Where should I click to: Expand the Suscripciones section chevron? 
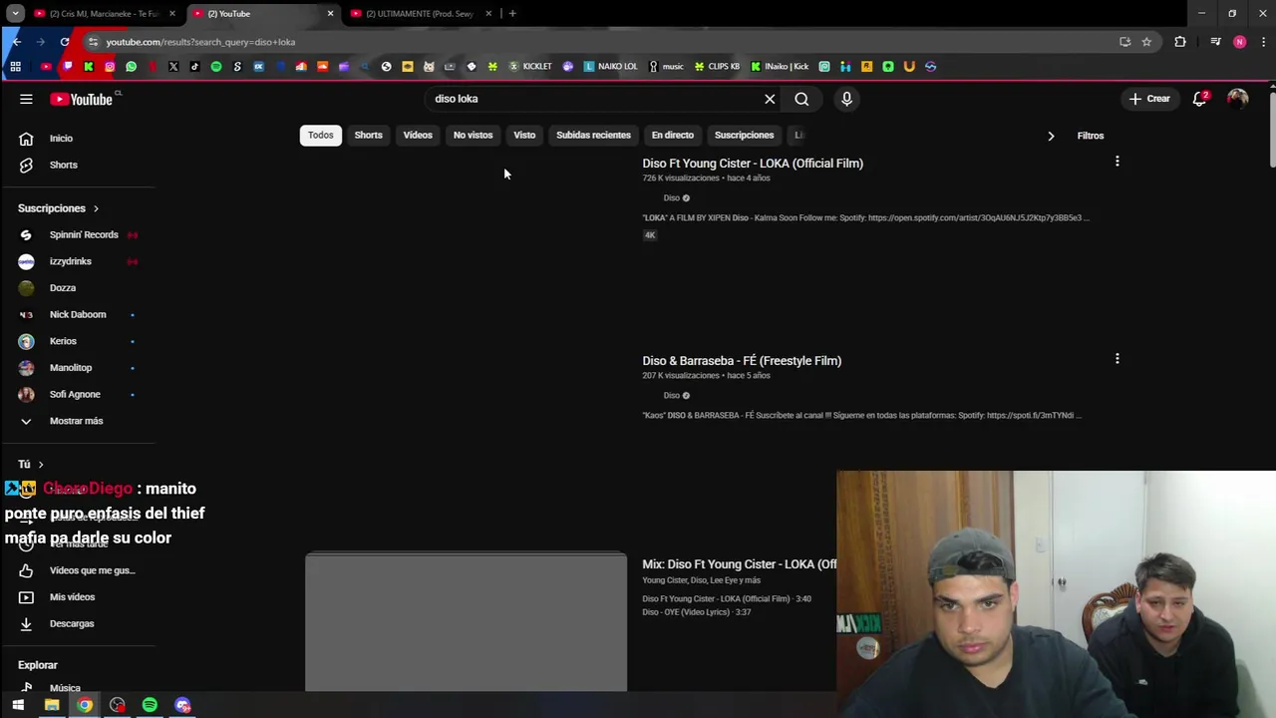pyautogui.click(x=96, y=208)
